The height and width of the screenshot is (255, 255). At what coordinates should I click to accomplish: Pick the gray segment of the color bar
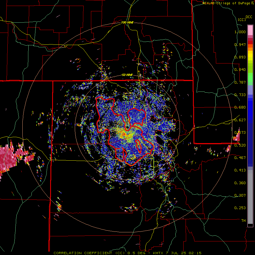click(x=250, y=197)
